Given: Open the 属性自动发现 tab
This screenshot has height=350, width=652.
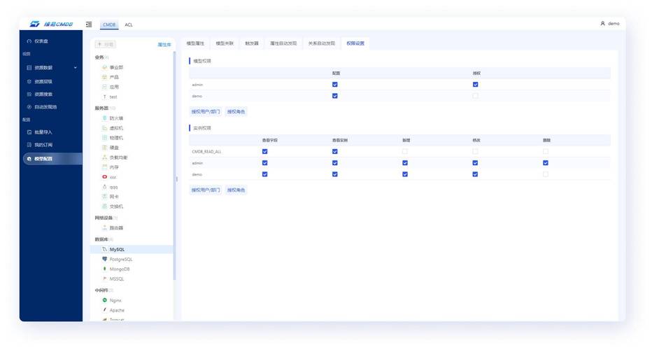Looking at the screenshot, I should [283, 43].
